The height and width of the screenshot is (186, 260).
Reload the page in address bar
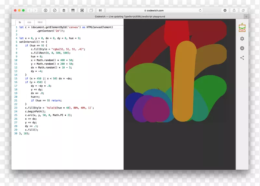click(200, 10)
